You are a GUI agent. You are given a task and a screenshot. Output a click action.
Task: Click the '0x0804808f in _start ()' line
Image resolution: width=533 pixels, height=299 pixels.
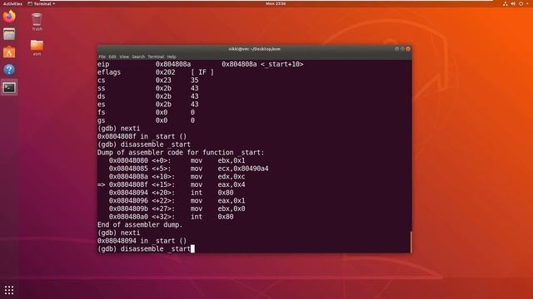[x=142, y=136]
